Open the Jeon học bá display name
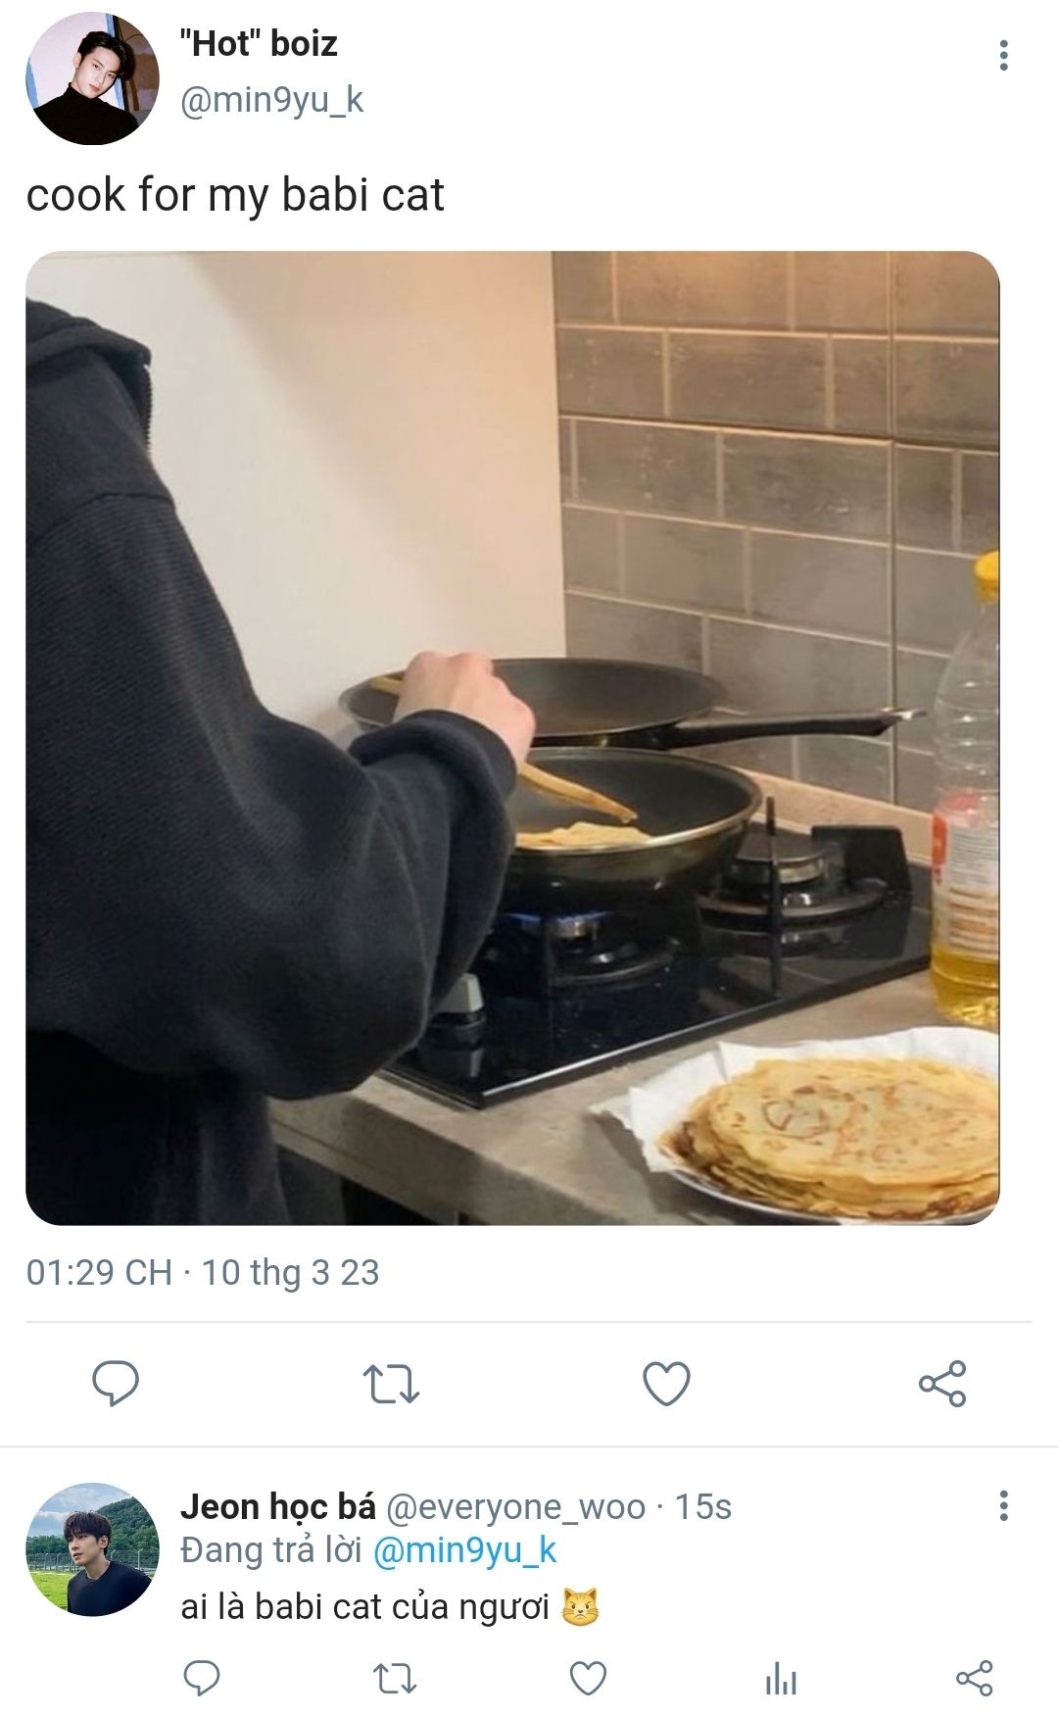 278,1506
